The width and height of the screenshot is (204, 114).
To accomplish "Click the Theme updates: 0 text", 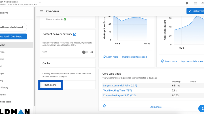I will coord(54,19).
